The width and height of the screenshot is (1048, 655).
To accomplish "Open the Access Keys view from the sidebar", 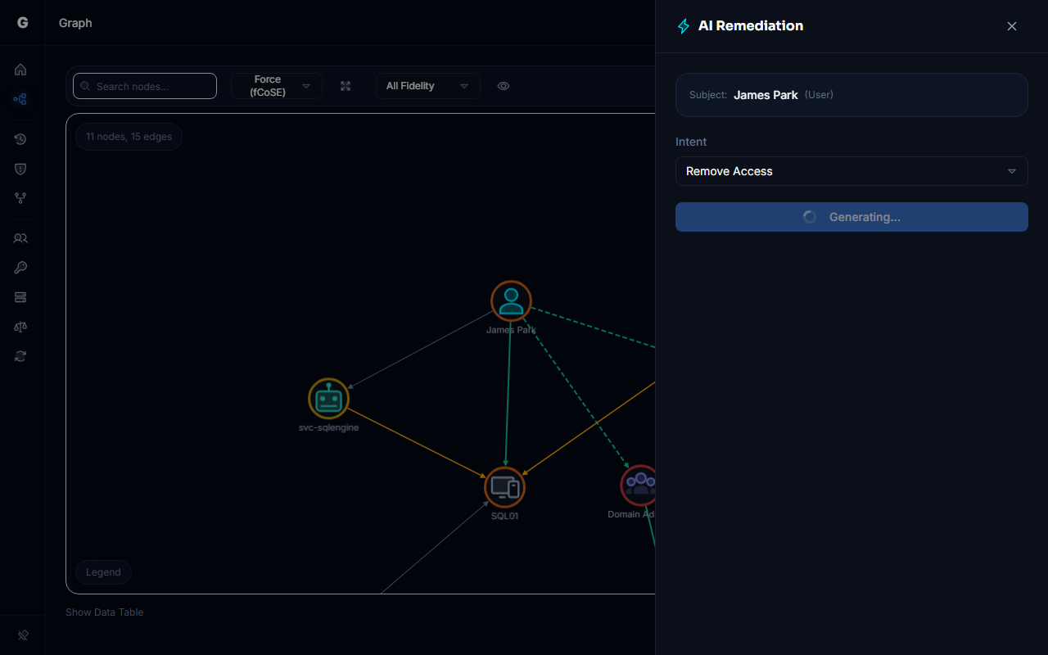I will [x=20, y=267].
